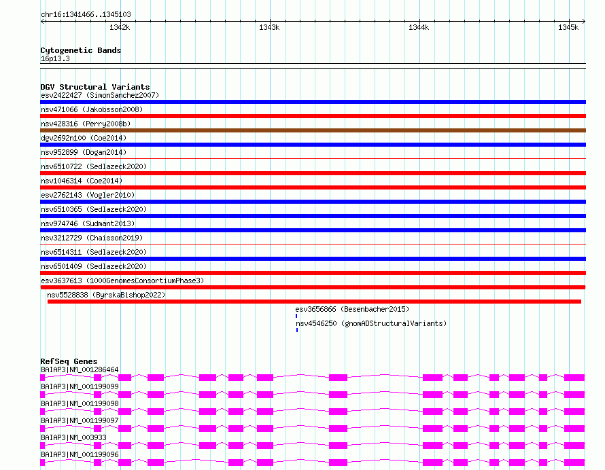Open the nsv471066 (Jakobsson2008) variant label

(92, 109)
